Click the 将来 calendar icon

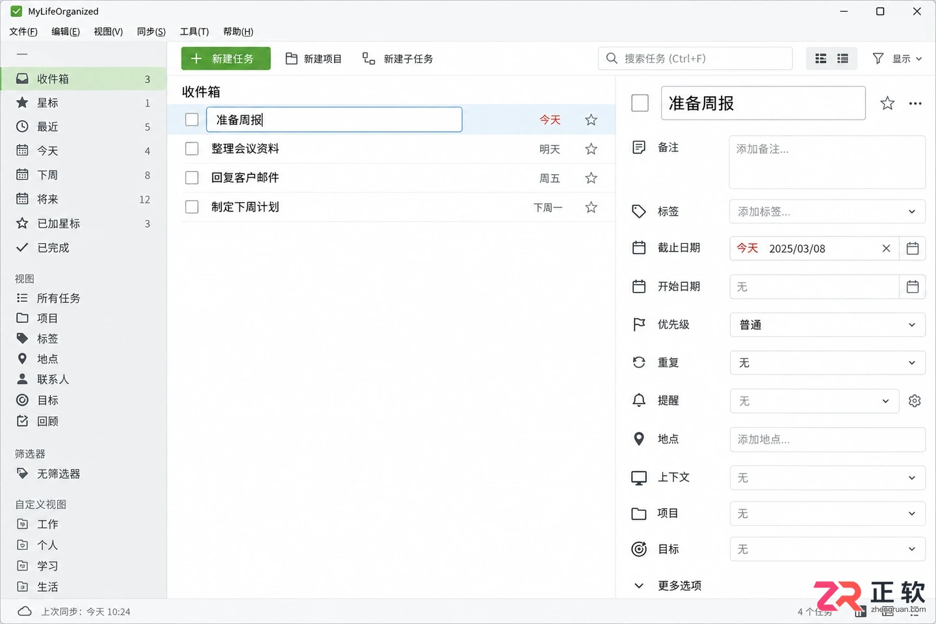click(x=22, y=199)
